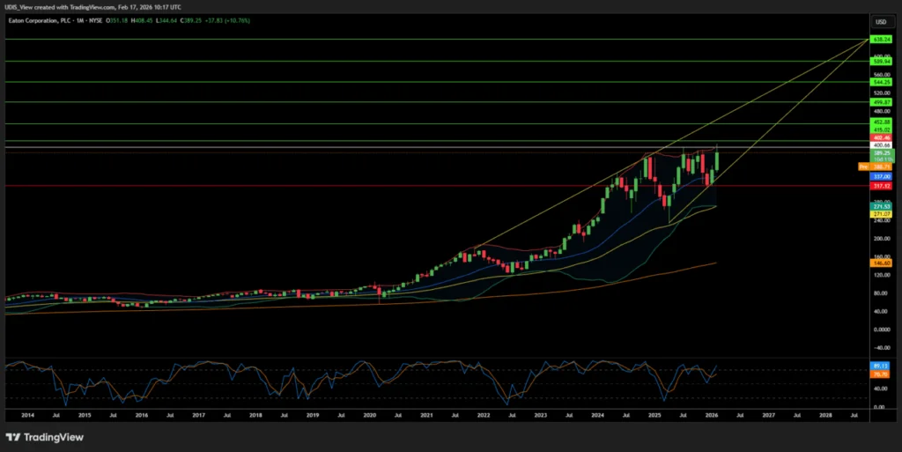The height and width of the screenshot is (452, 902).
Task: Select the teal 271.53 price label
Action: [x=881, y=206]
